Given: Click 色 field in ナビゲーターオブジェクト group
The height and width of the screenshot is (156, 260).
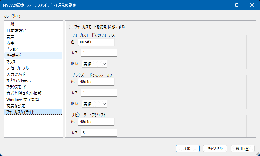Looking at the screenshot, I should (96, 122).
